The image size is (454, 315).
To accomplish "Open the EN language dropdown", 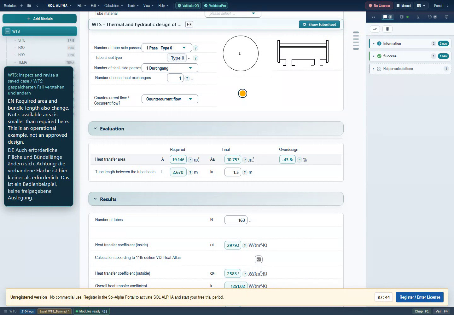I will click(x=421, y=6).
